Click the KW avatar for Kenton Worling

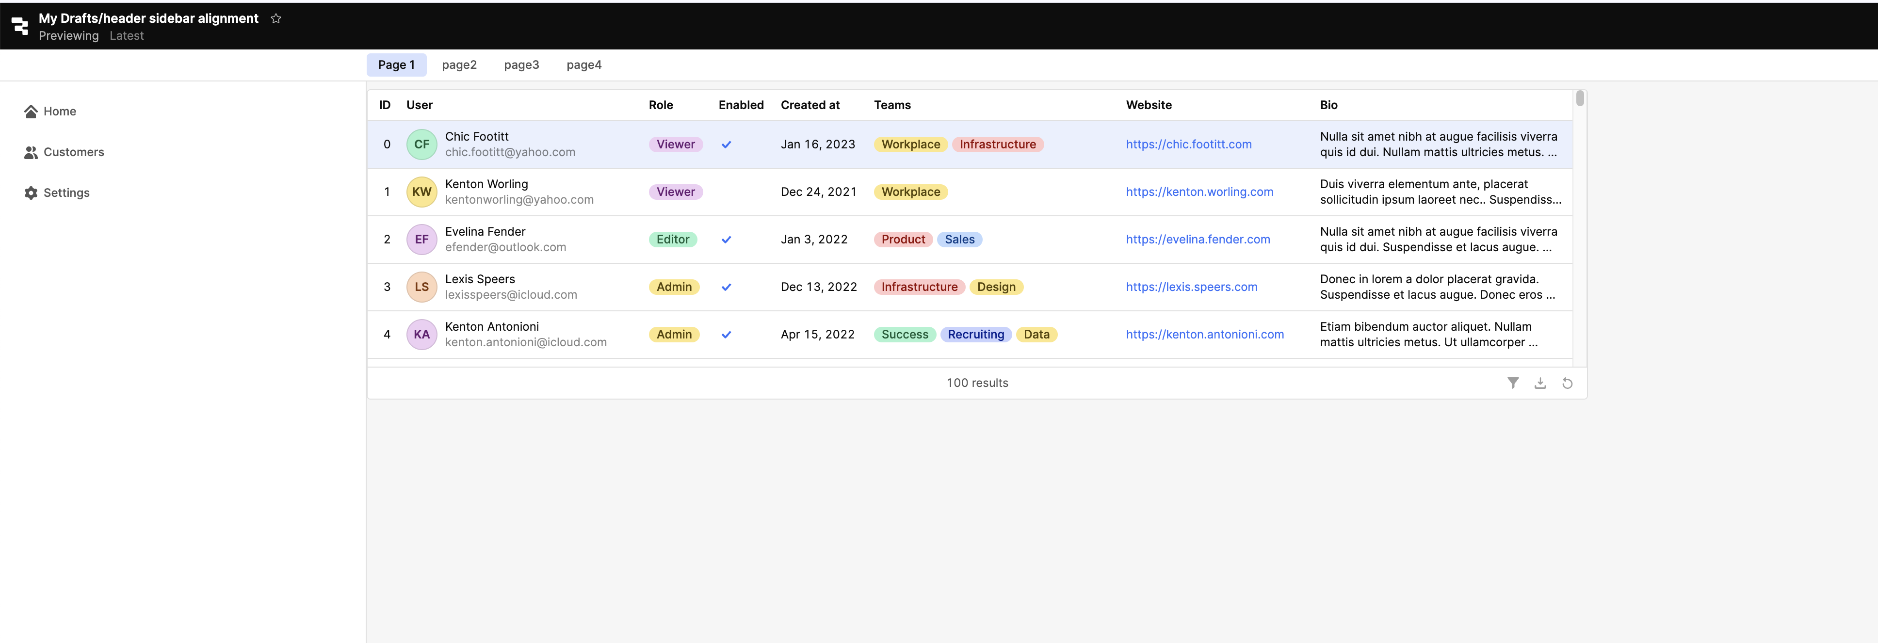coord(421,192)
